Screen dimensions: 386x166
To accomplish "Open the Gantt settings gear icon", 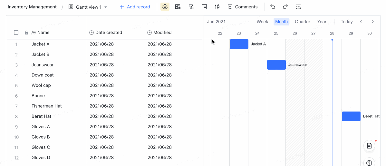I will (x=165, y=7).
